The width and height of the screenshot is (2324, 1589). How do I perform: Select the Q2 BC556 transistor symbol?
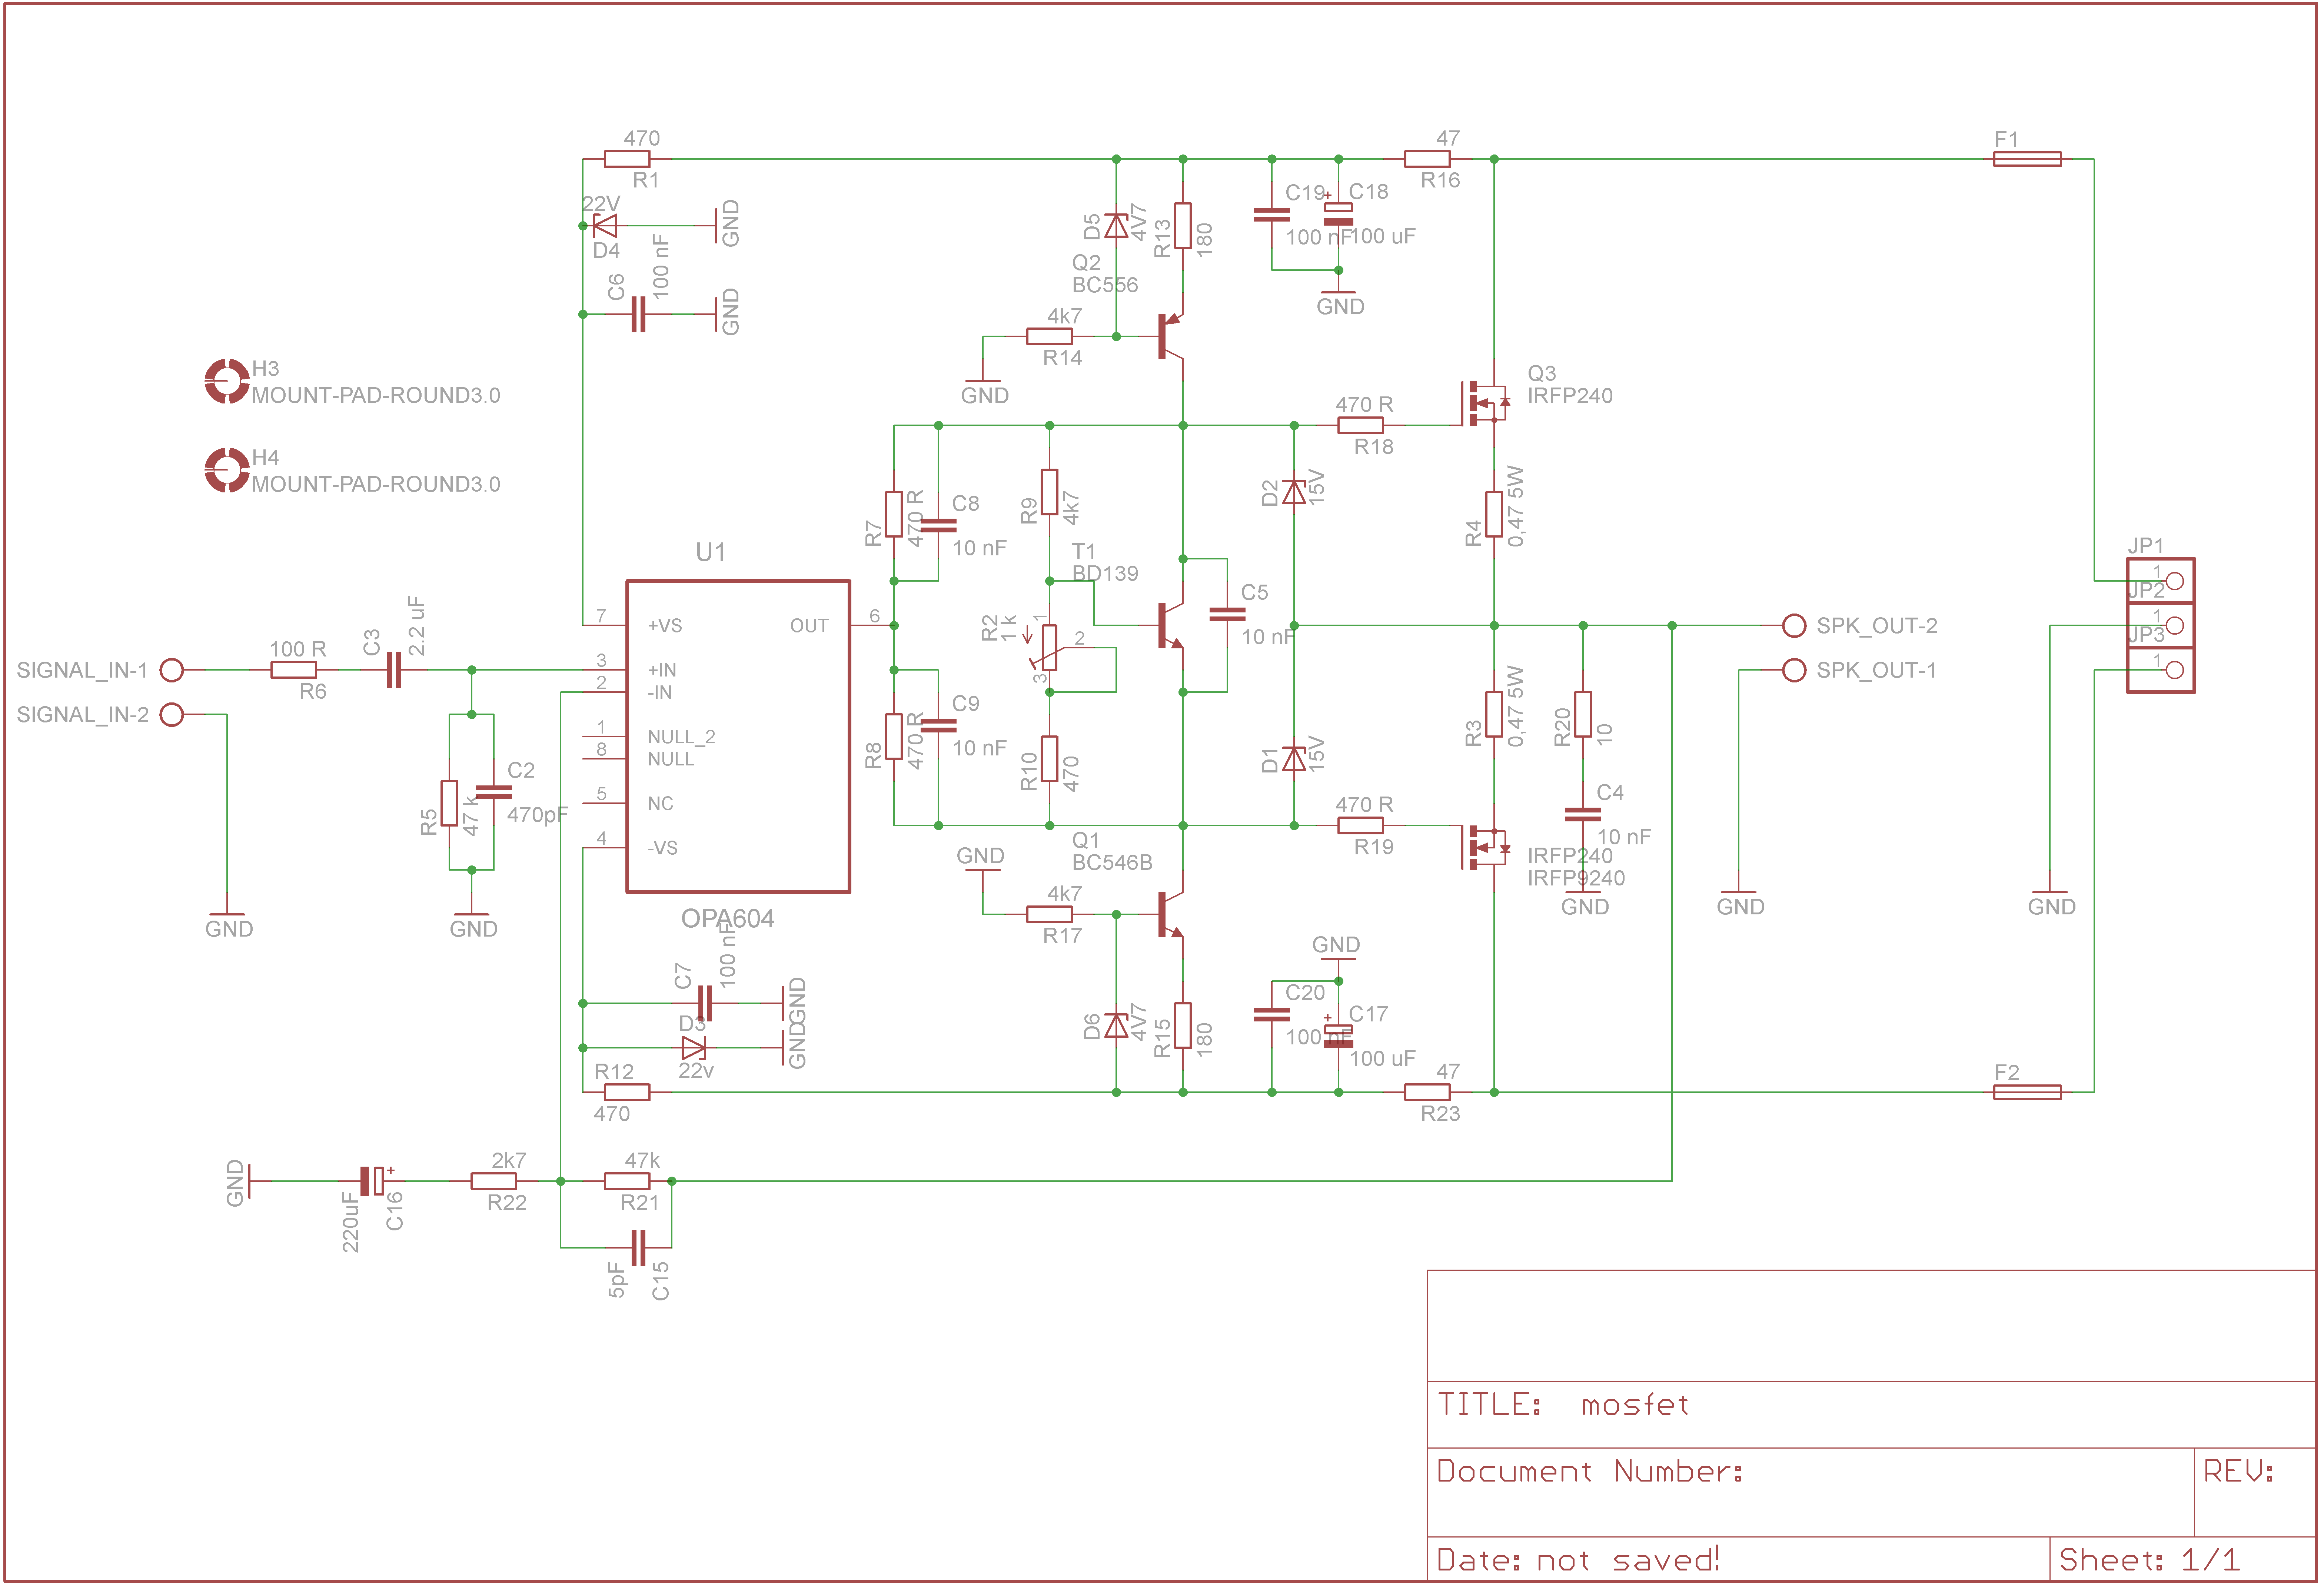coord(1170,337)
